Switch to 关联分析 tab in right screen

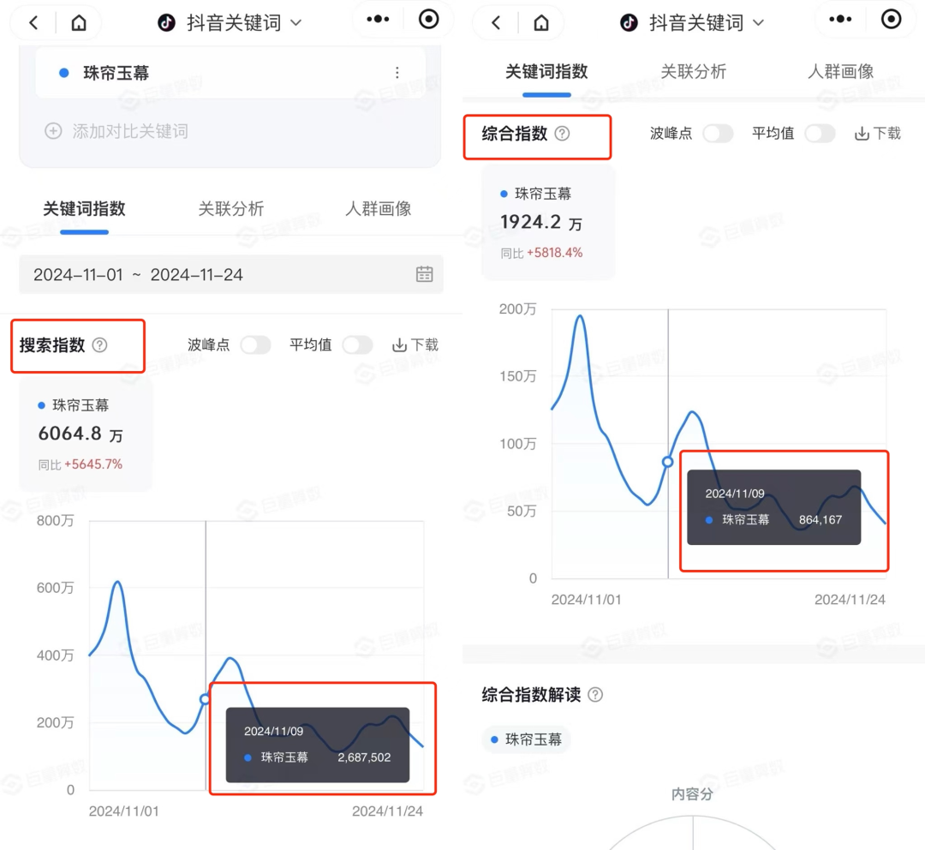pyautogui.click(x=693, y=71)
